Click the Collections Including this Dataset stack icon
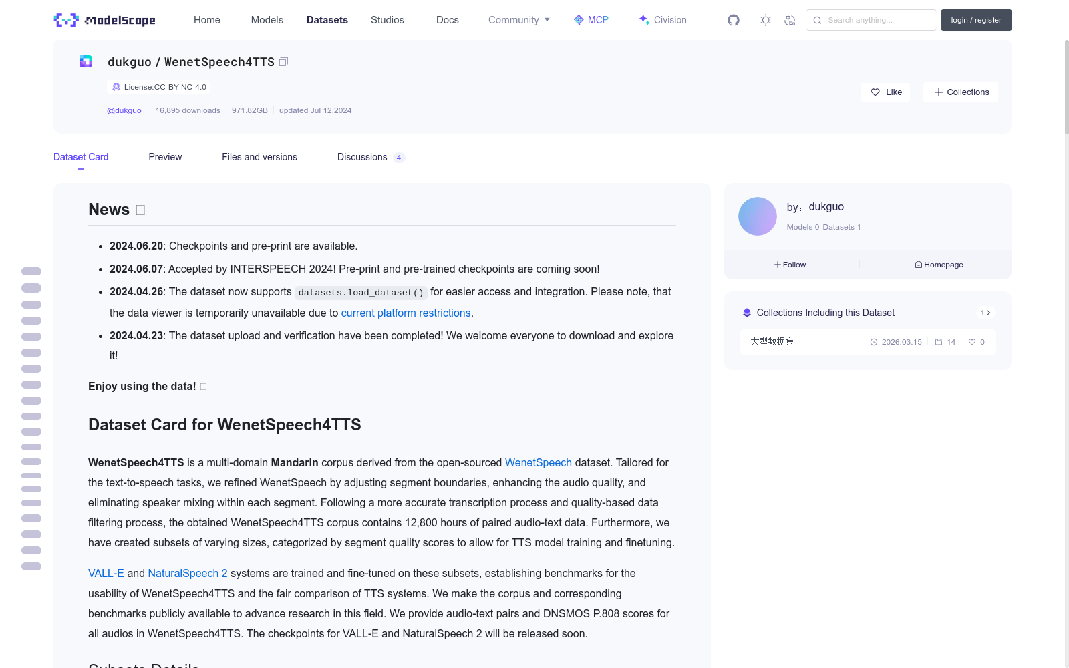 coord(747,313)
